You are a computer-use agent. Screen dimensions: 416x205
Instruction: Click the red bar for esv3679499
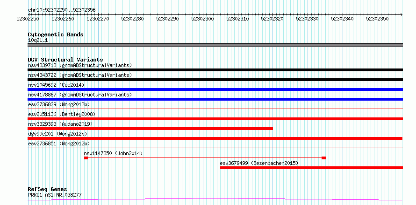pos(311,168)
